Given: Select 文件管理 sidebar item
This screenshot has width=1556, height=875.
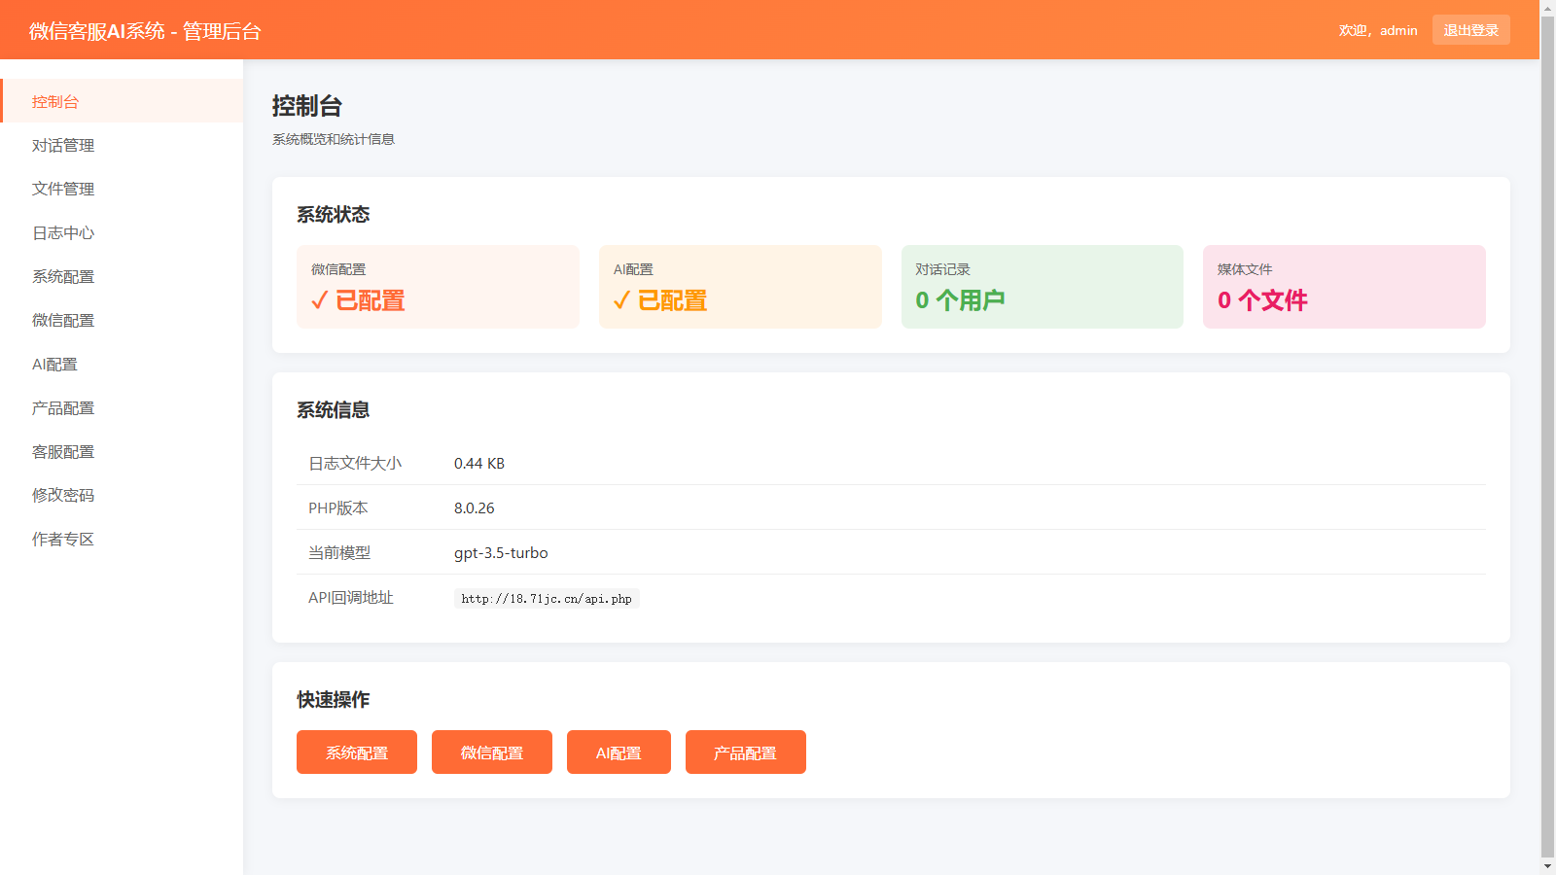Looking at the screenshot, I should tap(63, 190).
